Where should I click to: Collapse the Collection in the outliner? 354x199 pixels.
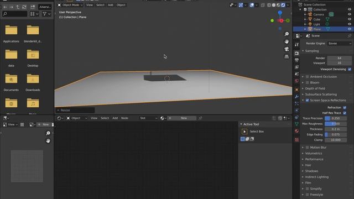300,9
